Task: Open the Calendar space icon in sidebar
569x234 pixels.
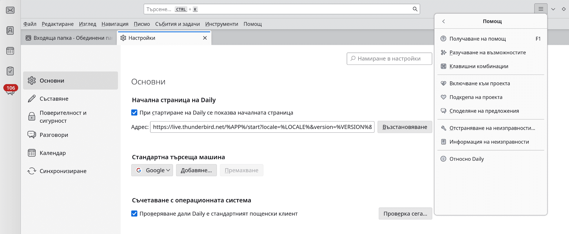Action: tap(10, 51)
